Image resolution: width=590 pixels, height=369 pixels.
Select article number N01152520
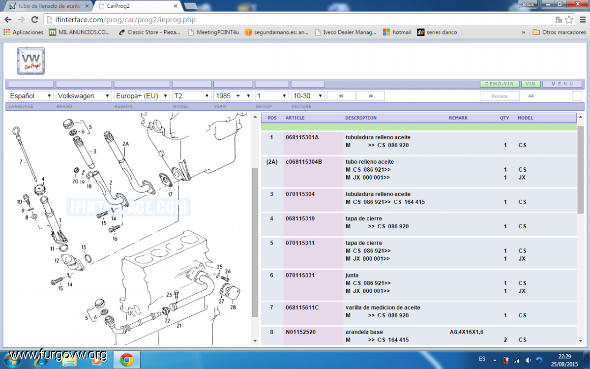point(300,332)
